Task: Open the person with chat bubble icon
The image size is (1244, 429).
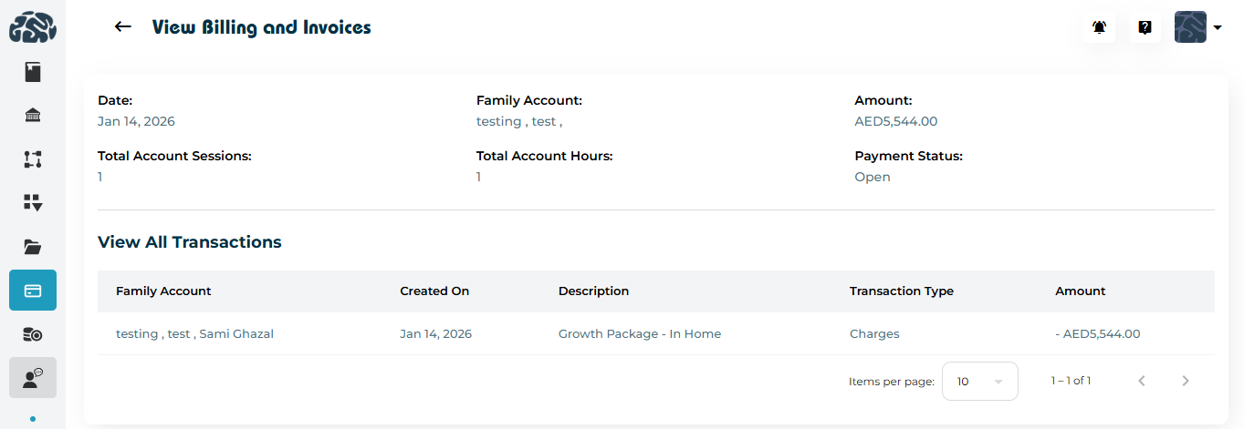Action: coord(33,378)
